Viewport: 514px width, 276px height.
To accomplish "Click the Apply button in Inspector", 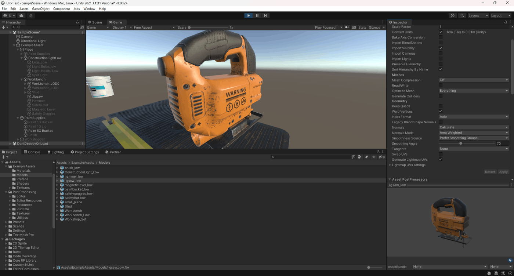I will point(503,172).
